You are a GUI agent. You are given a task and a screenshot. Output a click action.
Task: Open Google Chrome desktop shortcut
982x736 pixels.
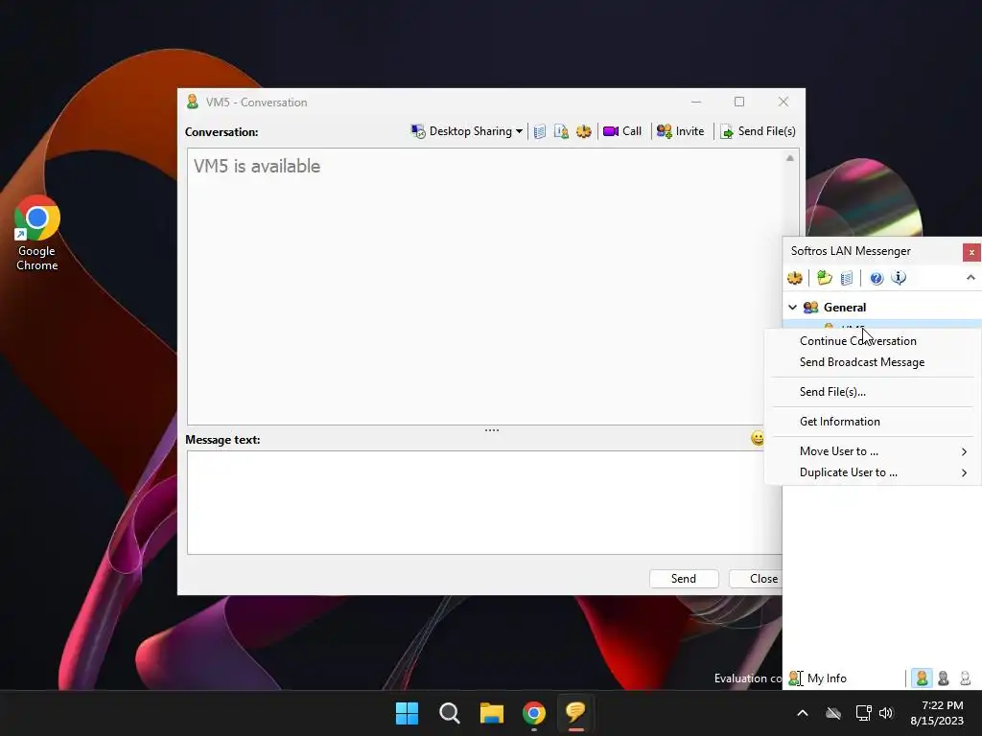pos(37,233)
